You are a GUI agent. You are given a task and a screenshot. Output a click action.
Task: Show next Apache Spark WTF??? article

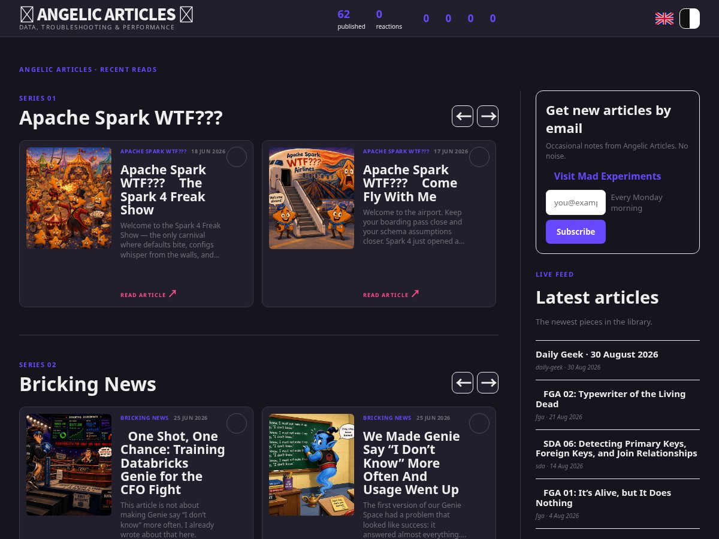[488, 116]
